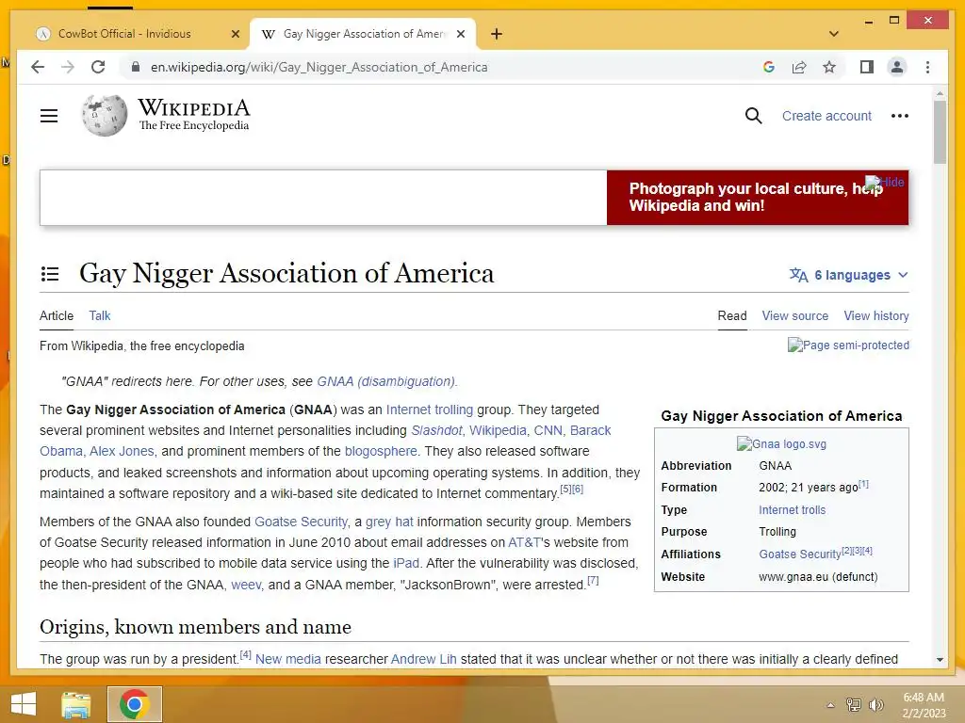The width and height of the screenshot is (965, 723).
Task: Click the Create account link
Action: pos(826,116)
